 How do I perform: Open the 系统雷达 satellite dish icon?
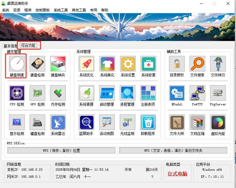click(x=58, y=122)
